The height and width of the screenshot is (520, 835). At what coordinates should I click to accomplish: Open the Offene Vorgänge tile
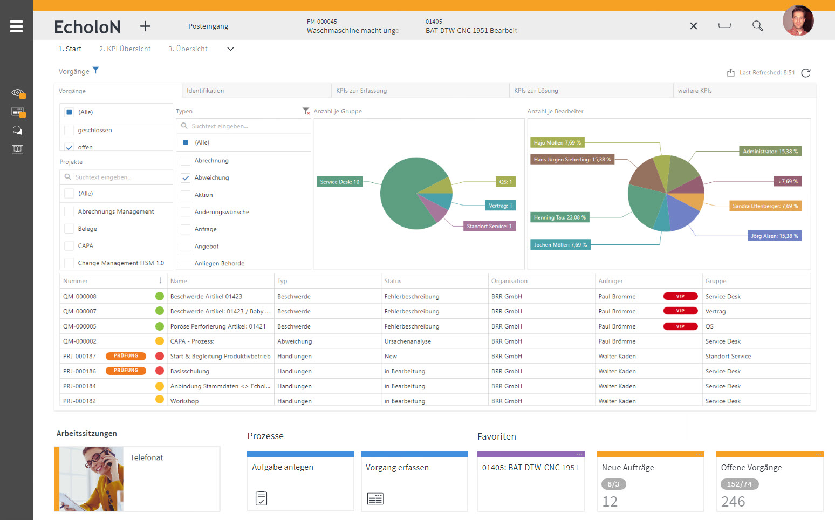[770, 481]
